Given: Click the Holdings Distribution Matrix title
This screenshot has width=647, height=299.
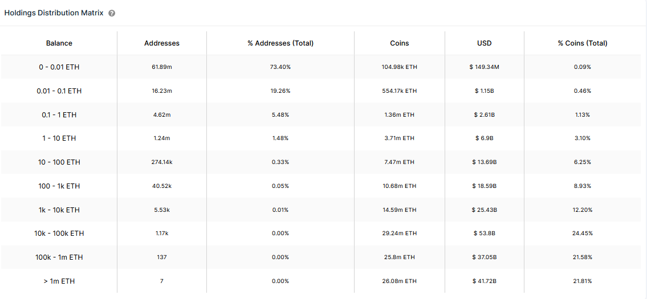Looking at the screenshot, I should pyautogui.click(x=54, y=13).
